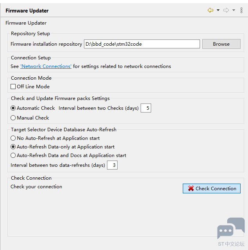Click the Firmware Updater page title
This screenshot has width=248, height=250.
27,11
